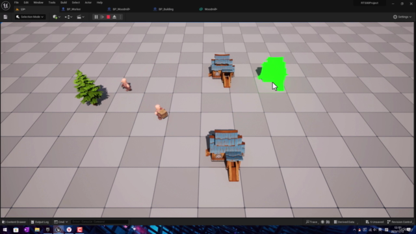Select the green highlighted building in viewport
Image resolution: width=416 pixels, height=234 pixels.
click(273, 73)
